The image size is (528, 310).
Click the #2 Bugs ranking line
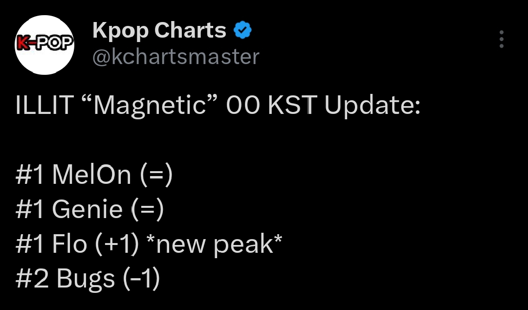click(x=88, y=279)
